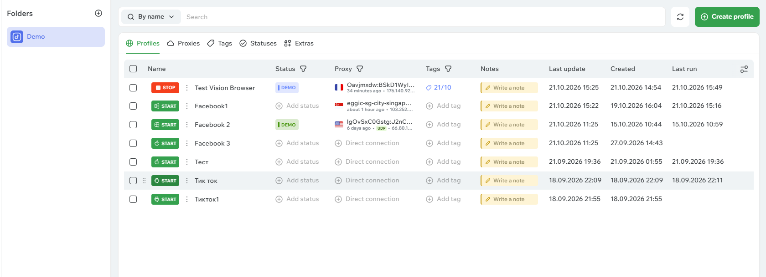Image resolution: width=766 pixels, height=277 pixels.
Task: Click the Create profile button
Action: tap(727, 17)
